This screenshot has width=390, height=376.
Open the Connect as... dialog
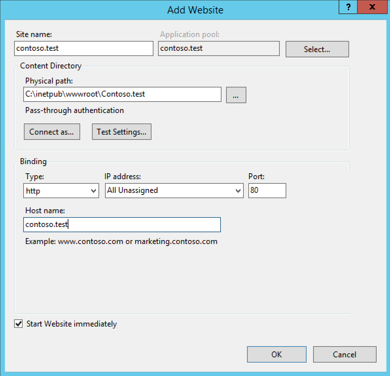tap(52, 132)
